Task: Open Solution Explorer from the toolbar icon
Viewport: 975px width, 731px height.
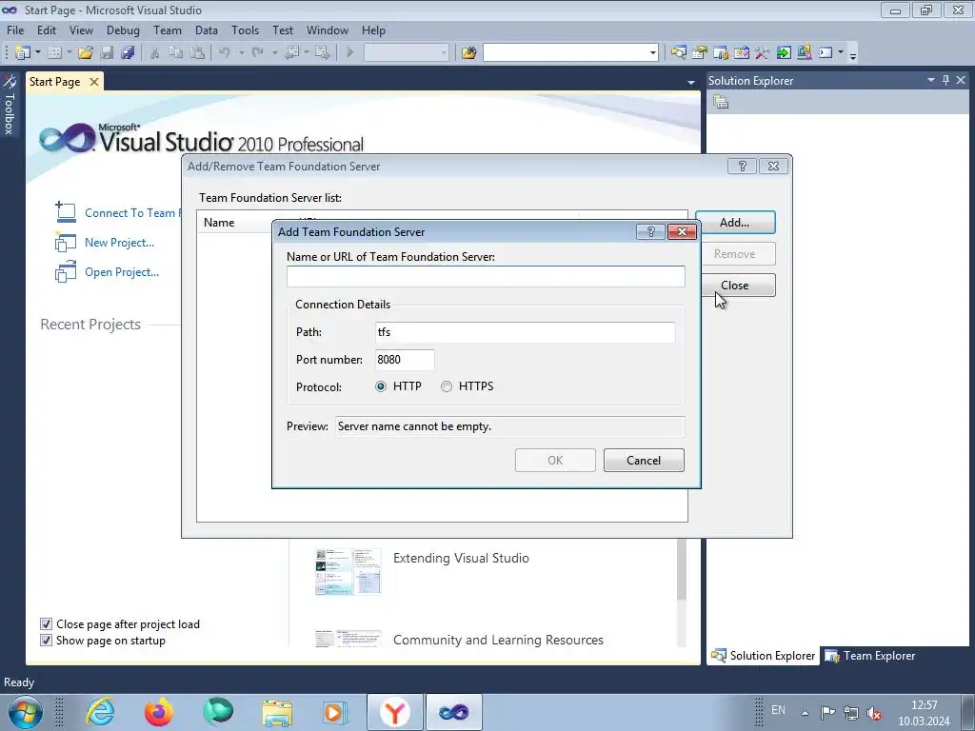Action: 678,53
